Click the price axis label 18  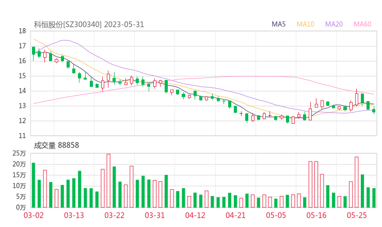(x=22, y=31)
